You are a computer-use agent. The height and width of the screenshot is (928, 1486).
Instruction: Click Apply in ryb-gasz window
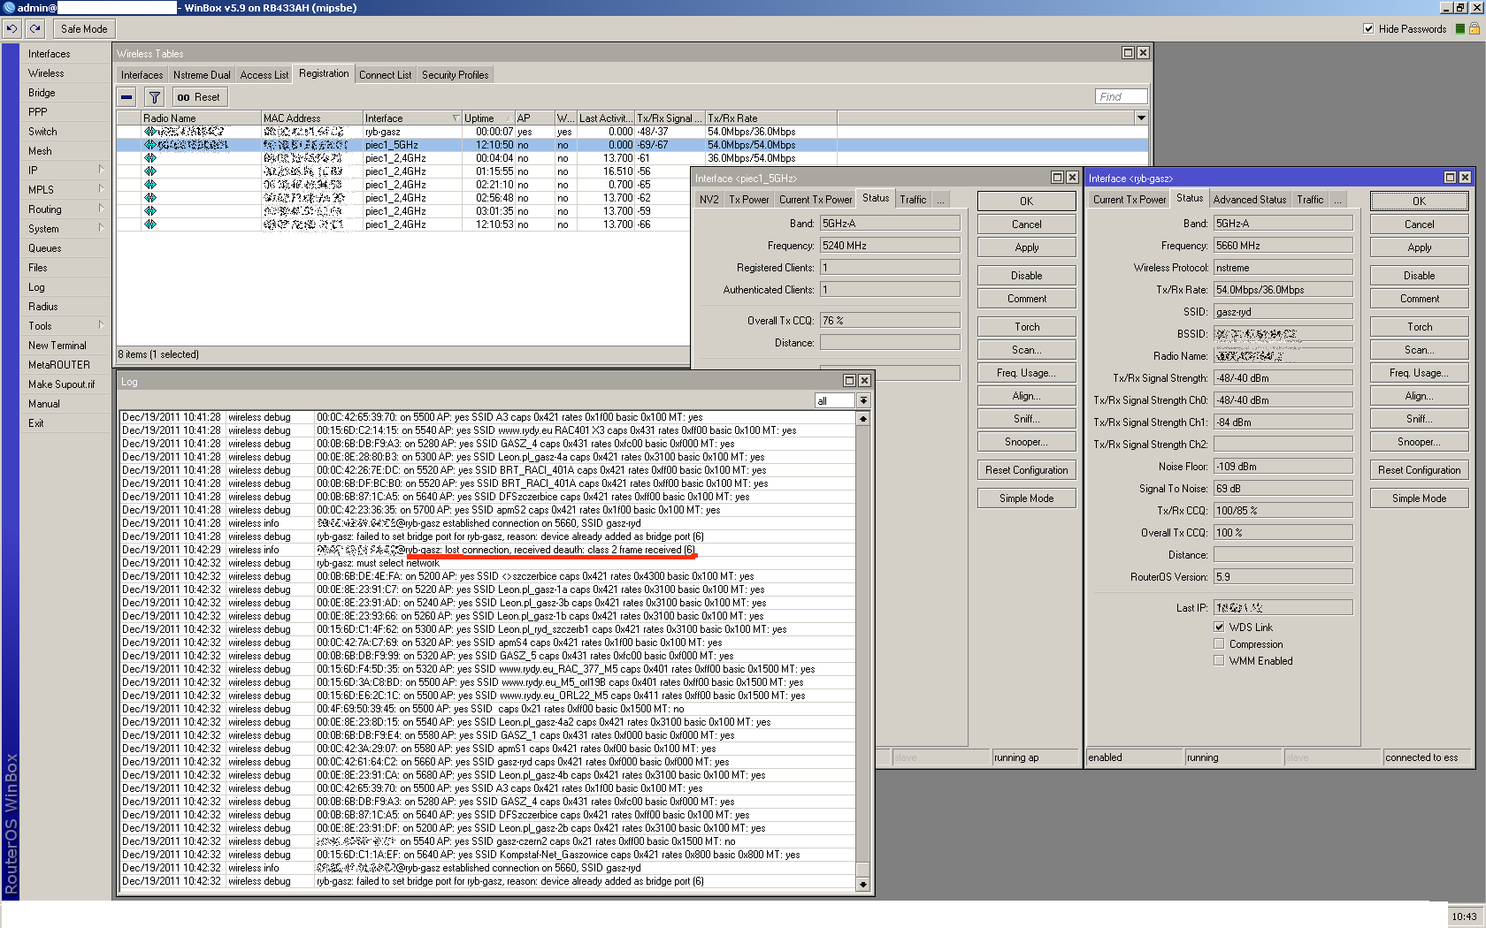(1419, 247)
